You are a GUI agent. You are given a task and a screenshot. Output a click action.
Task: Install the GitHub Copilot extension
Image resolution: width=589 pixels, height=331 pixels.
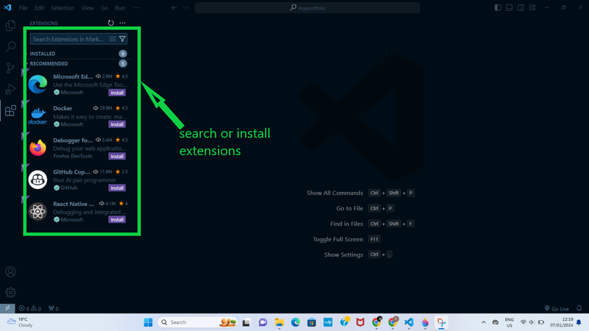(117, 188)
